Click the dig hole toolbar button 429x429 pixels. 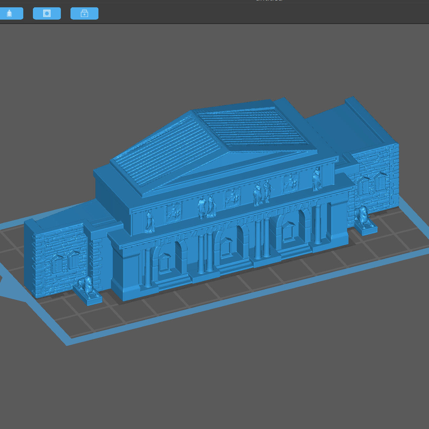47,14
